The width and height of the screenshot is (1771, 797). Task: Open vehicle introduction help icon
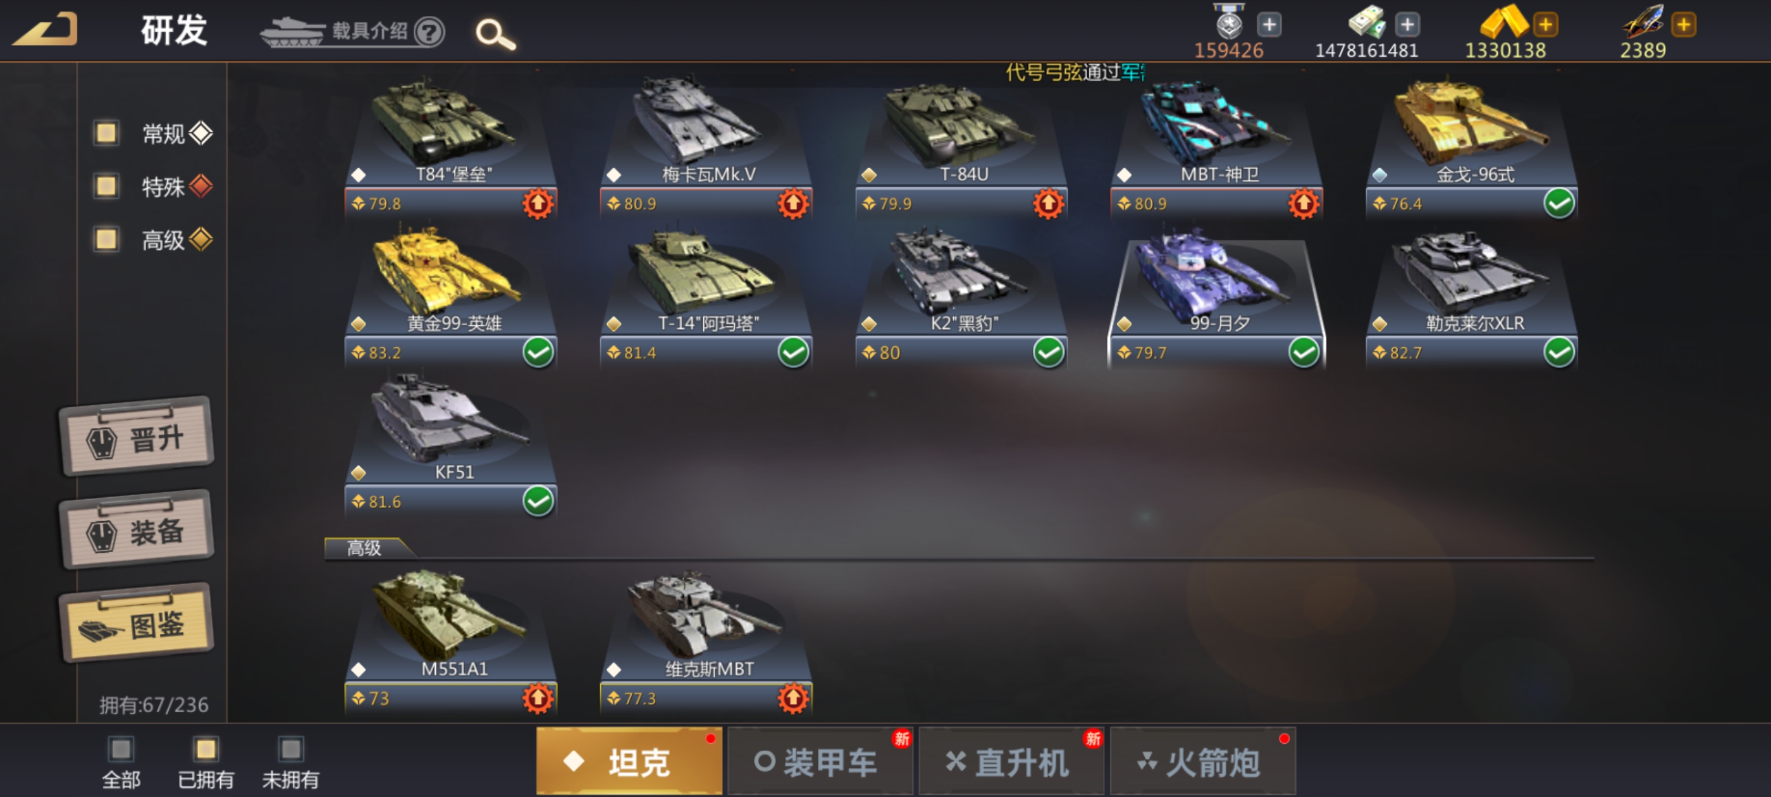tap(429, 31)
